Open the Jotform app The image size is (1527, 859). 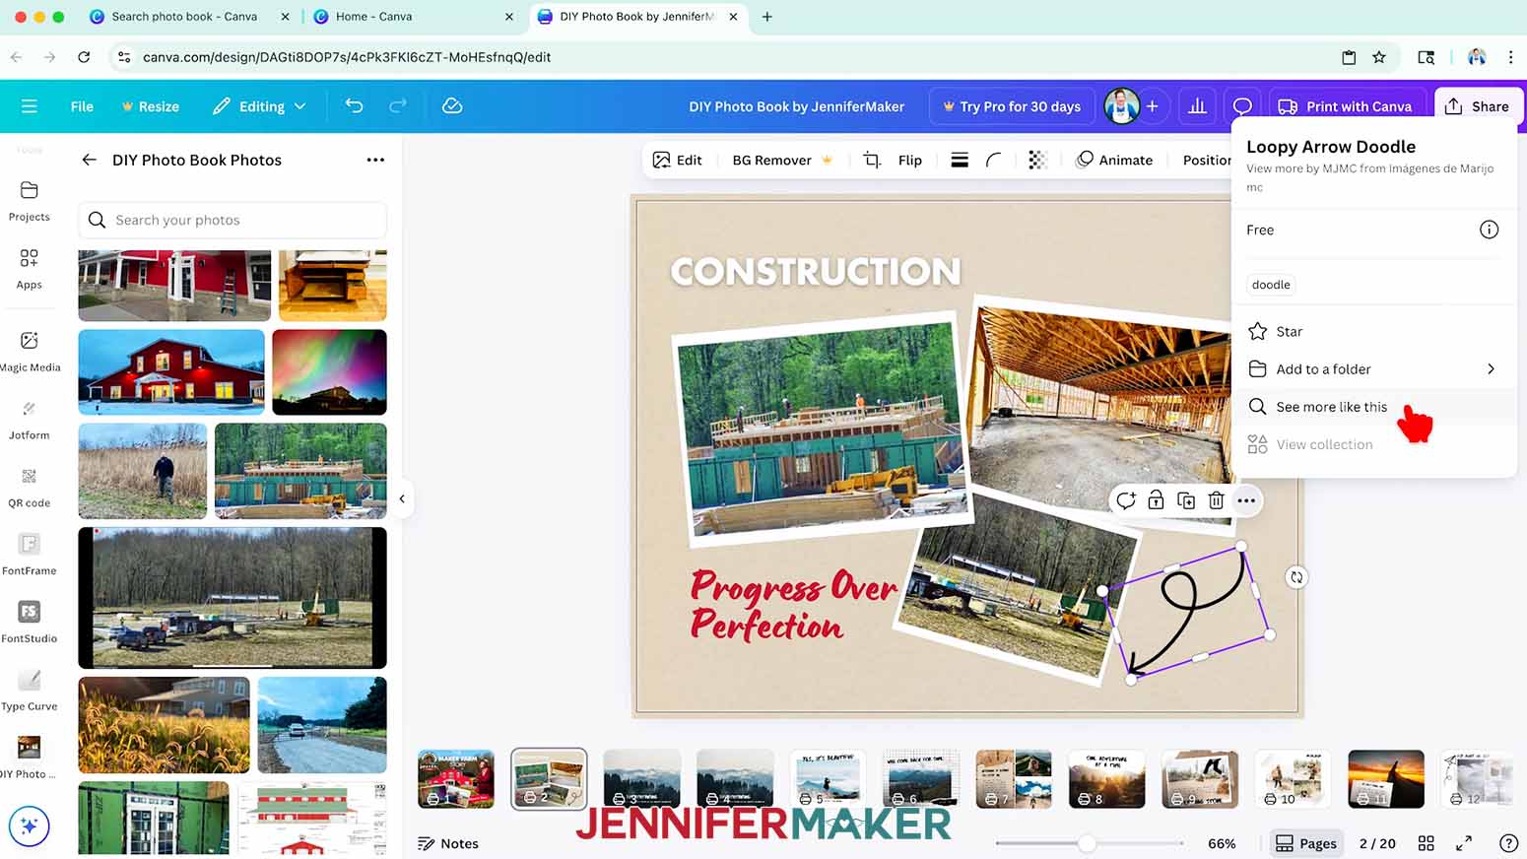tap(29, 420)
